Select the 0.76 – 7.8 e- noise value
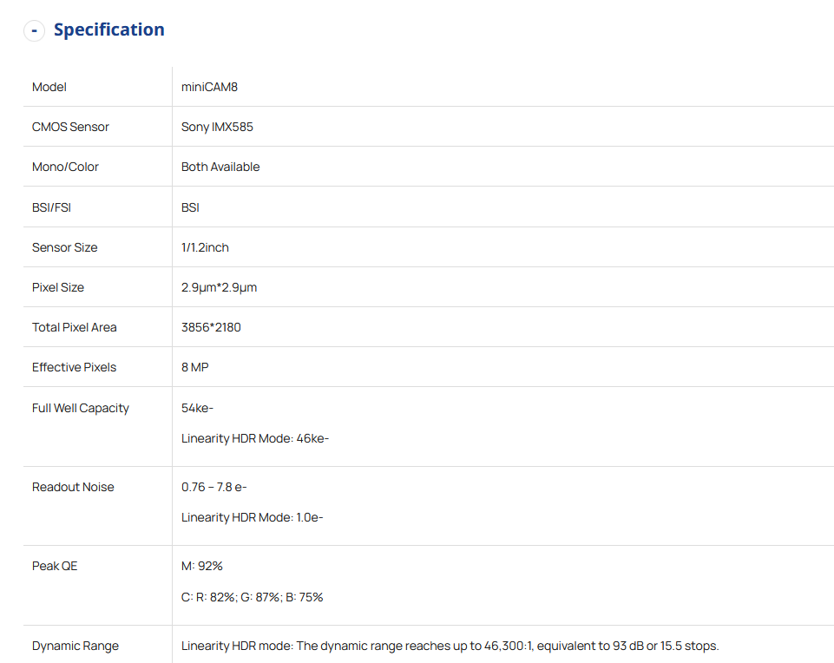 click(x=213, y=487)
